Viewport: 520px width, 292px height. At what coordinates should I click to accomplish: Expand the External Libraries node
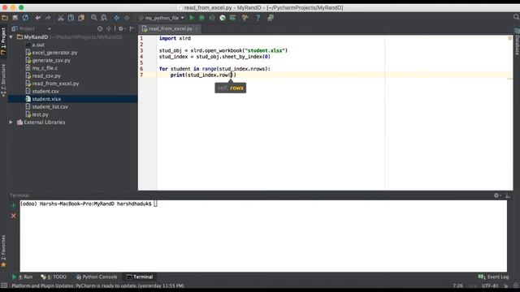pos(11,122)
